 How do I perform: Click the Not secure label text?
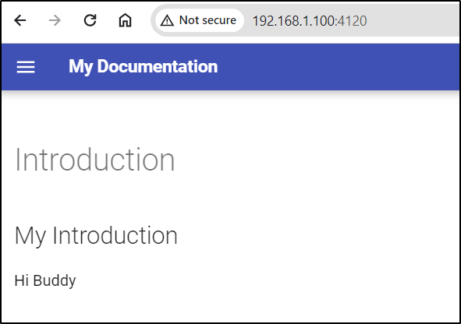[207, 20]
